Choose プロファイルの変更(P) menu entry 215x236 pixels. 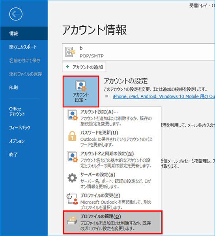(x=112, y=201)
